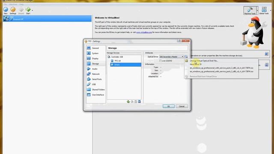
Task: Open the File menu
Action: pos(5,4)
